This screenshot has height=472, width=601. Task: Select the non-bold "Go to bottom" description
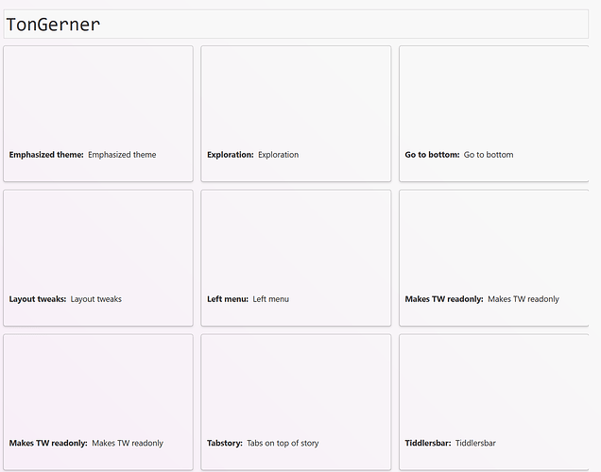[489, 155]
